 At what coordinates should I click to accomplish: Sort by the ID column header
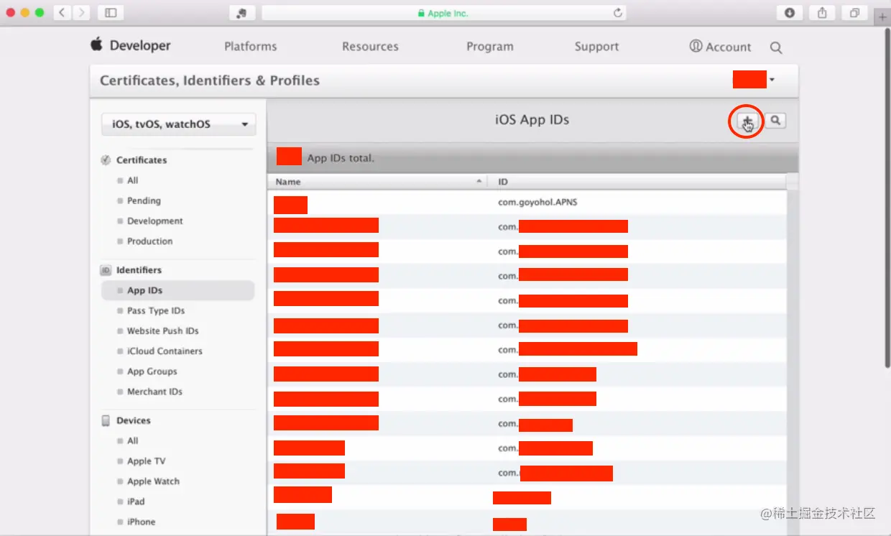coord(637,182)
